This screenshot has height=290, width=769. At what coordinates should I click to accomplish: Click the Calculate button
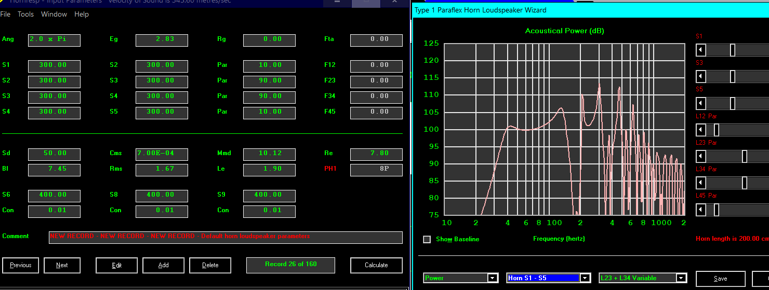(x=376, y=265)
